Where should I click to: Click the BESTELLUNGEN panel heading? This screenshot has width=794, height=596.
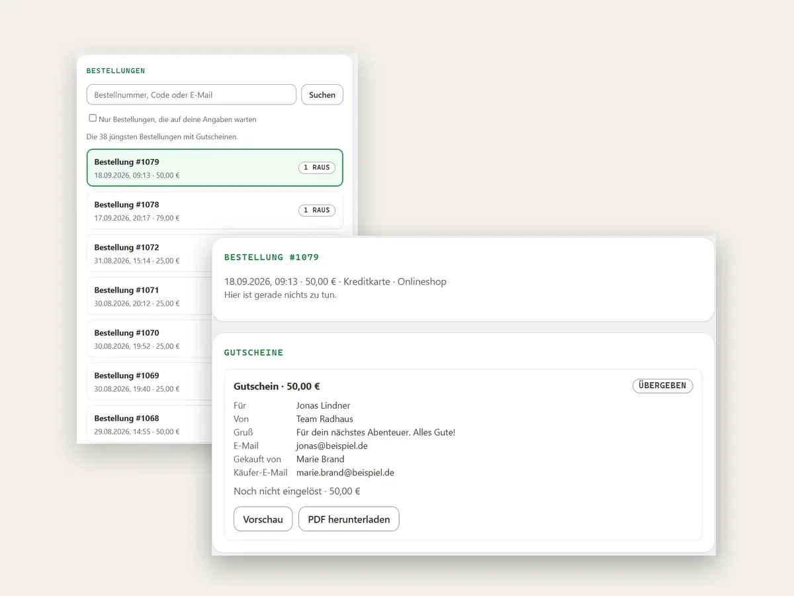click(x=116, y=70)
